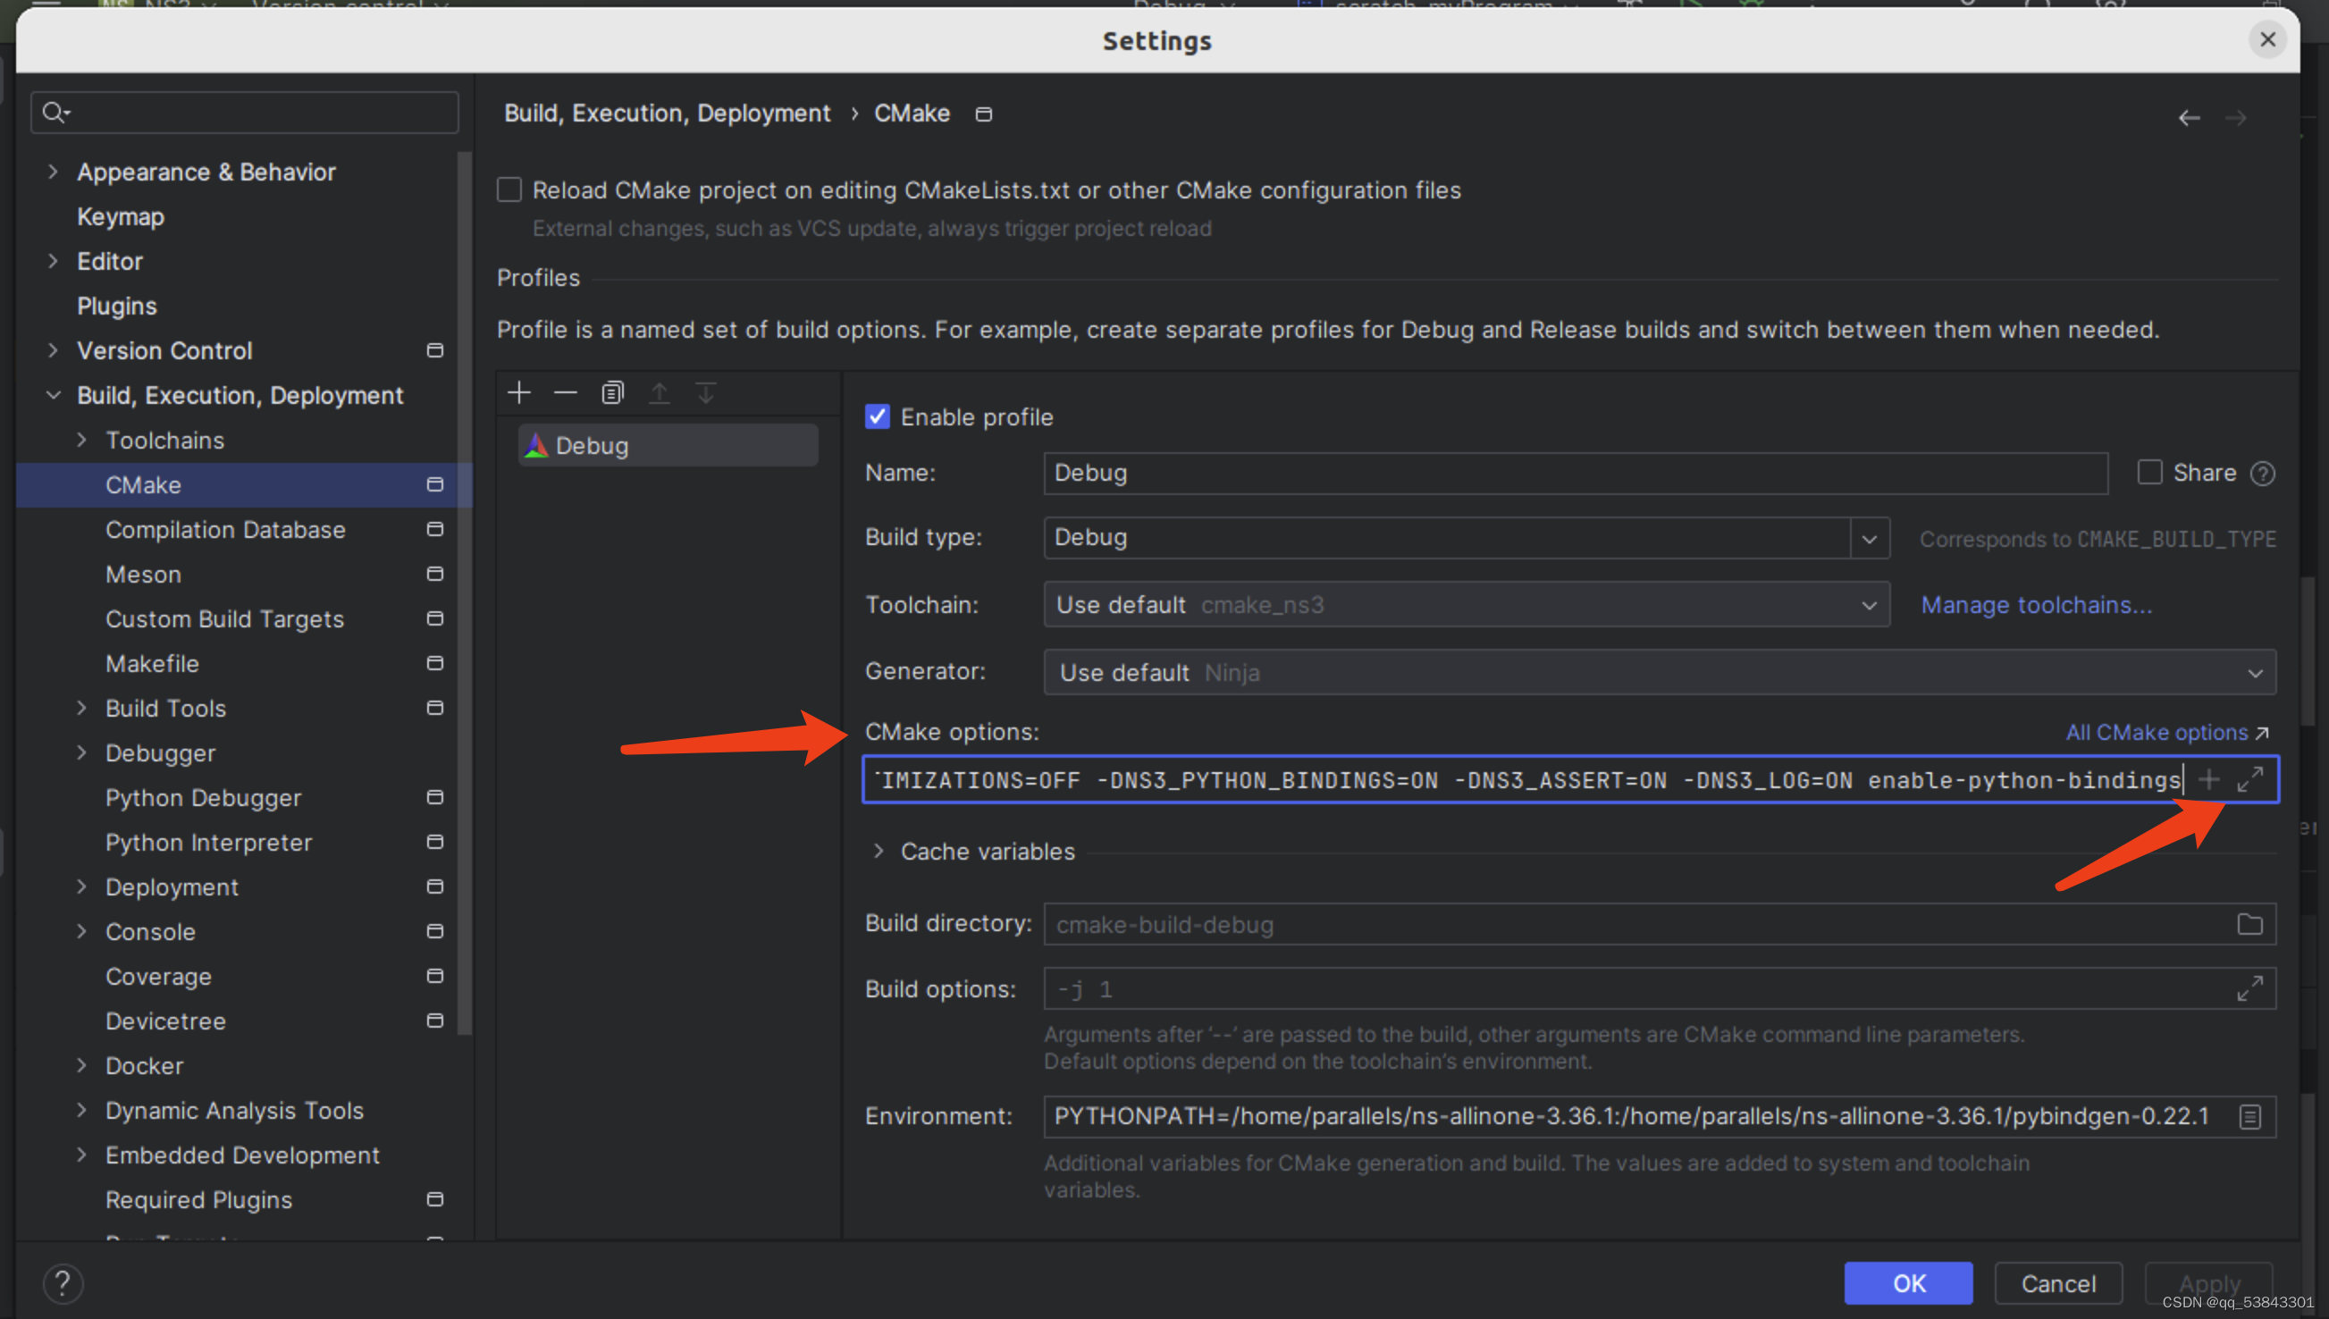Open the Generator dropdown
The width and height of the screenshot is (2329, 1319).
click(2255, 673)
